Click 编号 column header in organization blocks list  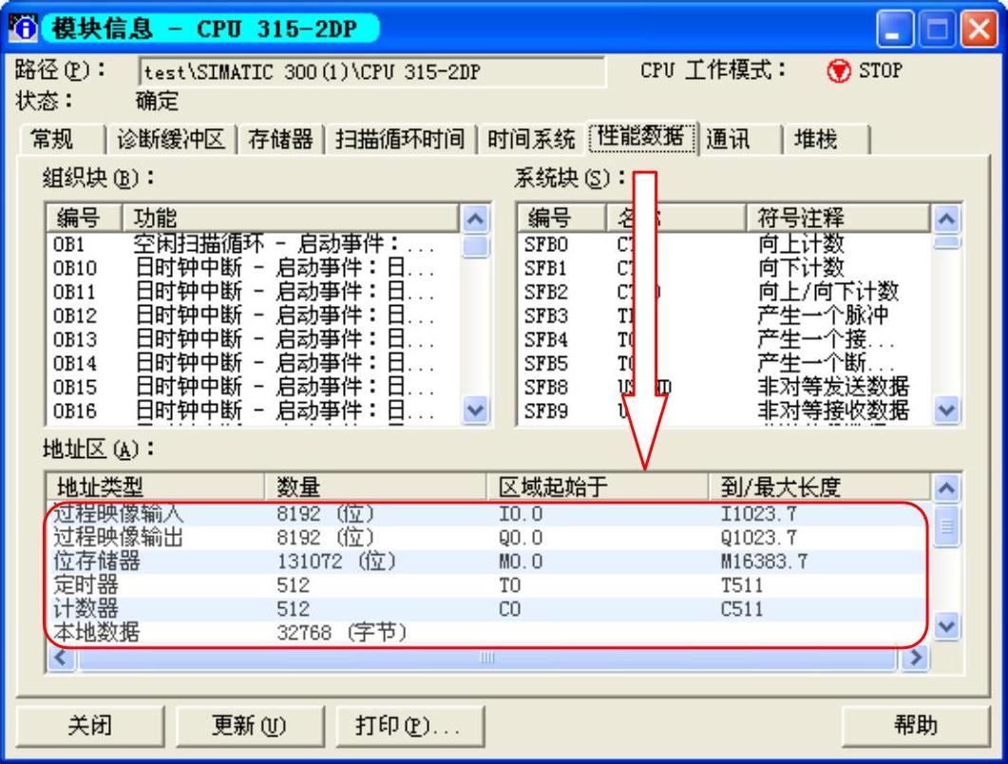pyautogui.click(x=84, y=218)
